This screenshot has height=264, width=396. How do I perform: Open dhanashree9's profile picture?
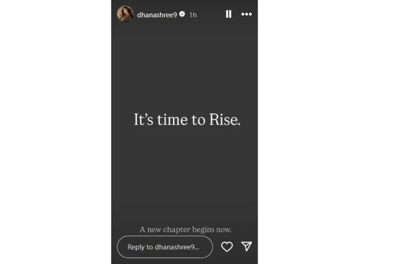tap(125, 14)
